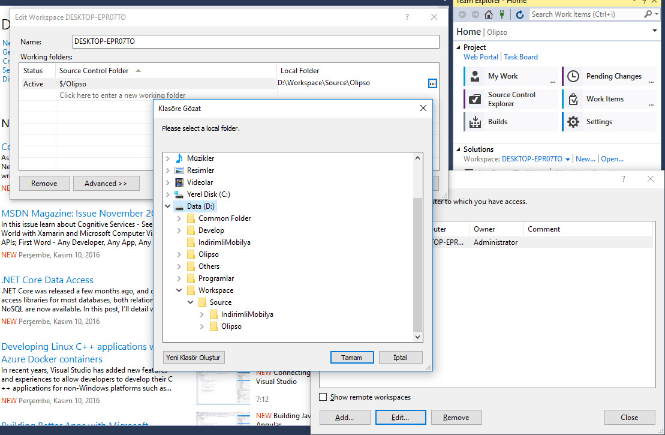Expand the Resimler tree node

click(168, 170)
